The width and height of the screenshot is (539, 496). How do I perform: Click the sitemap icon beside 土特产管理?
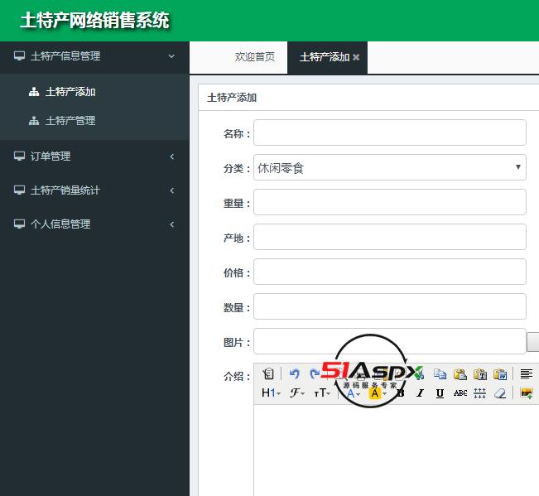click(34, 121)
